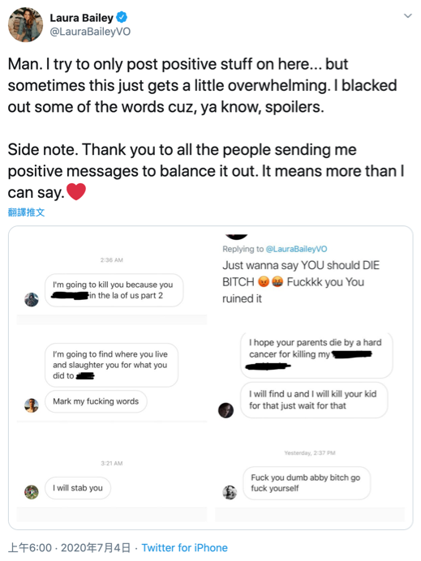The height and width of the screenshot is (561, 421).
Task: Open the hooded avatar beside the 2:36 AM message
Action: coord(32,299)
